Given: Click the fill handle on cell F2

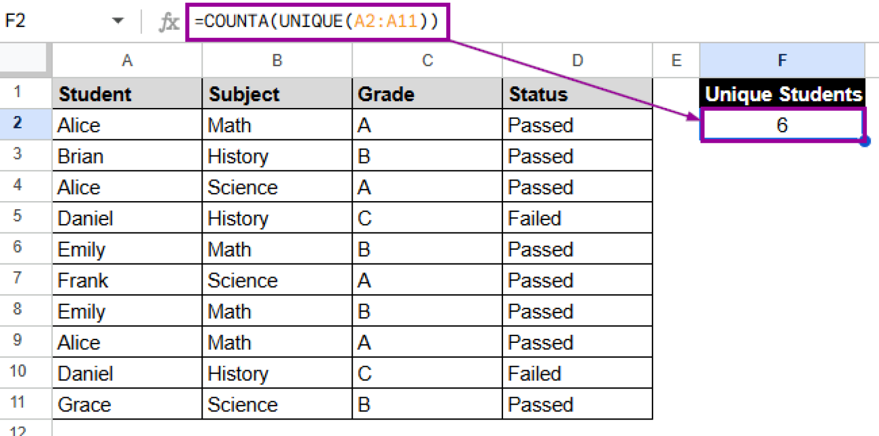Looking at the screenshot, I should [x=864, y=141].
